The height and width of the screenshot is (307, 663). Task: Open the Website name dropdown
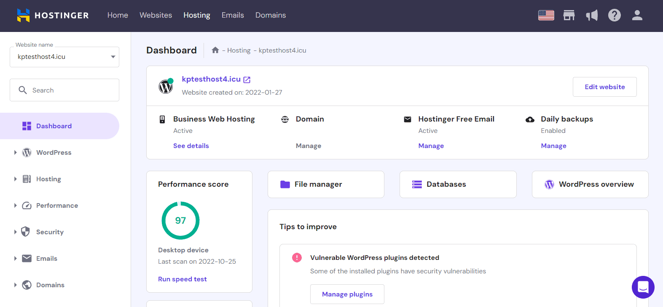(64, 57)
